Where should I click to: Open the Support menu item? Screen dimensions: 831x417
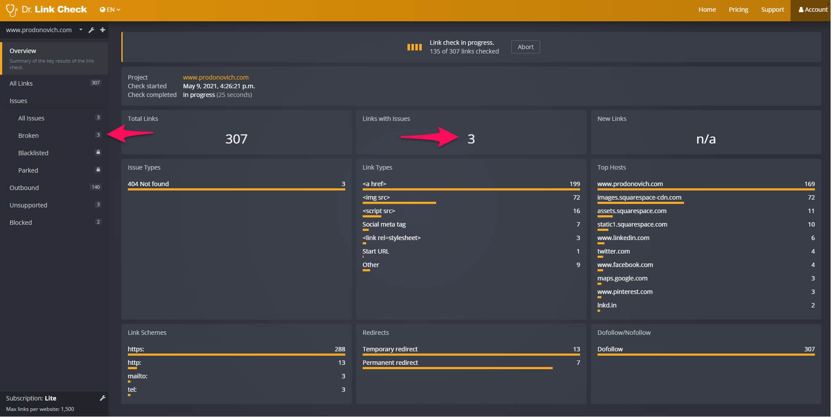(x=772, y=10)
